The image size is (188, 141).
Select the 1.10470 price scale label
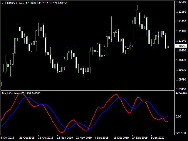tap(181, 60)
